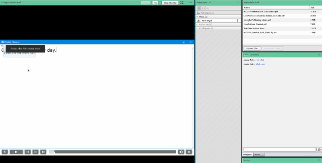This screenshot has width=322, height=163.
Task: Click the Active Speakers phone icon
Action: [198, 13]
